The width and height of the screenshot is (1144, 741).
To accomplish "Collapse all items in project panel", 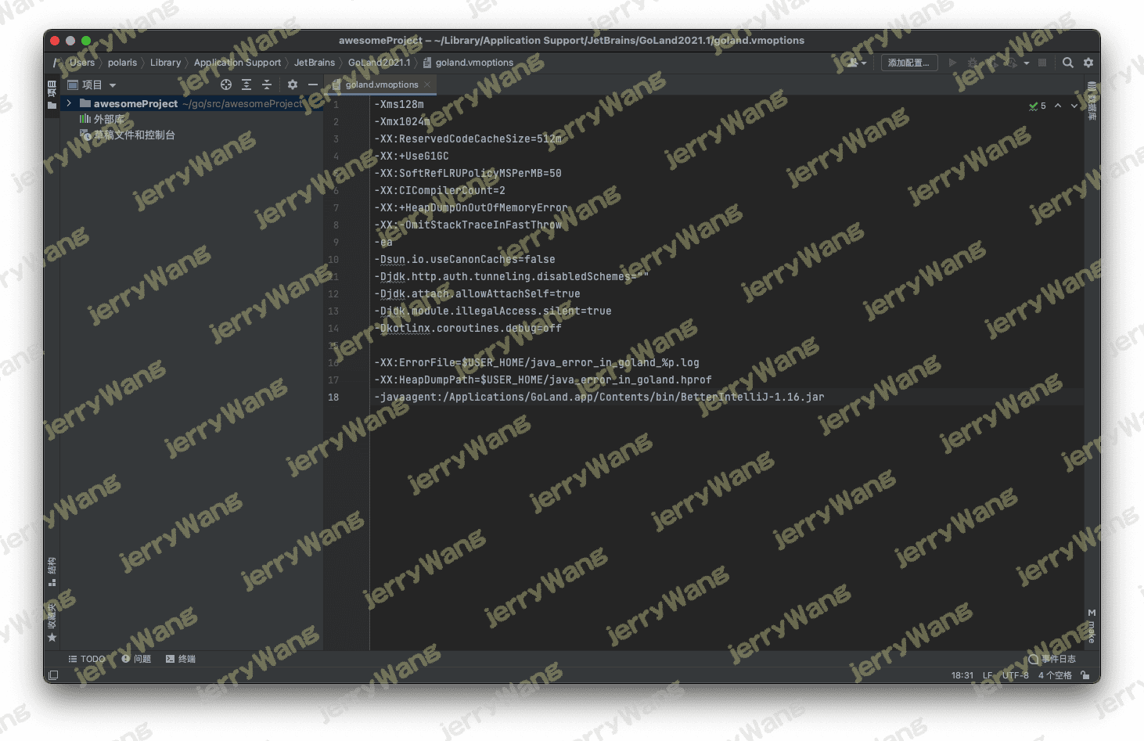I will click(267, 85).
